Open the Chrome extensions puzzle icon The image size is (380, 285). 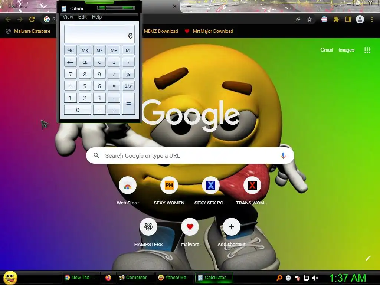click(336, 19)
